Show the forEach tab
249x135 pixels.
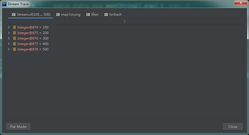[x=113, y=15]
